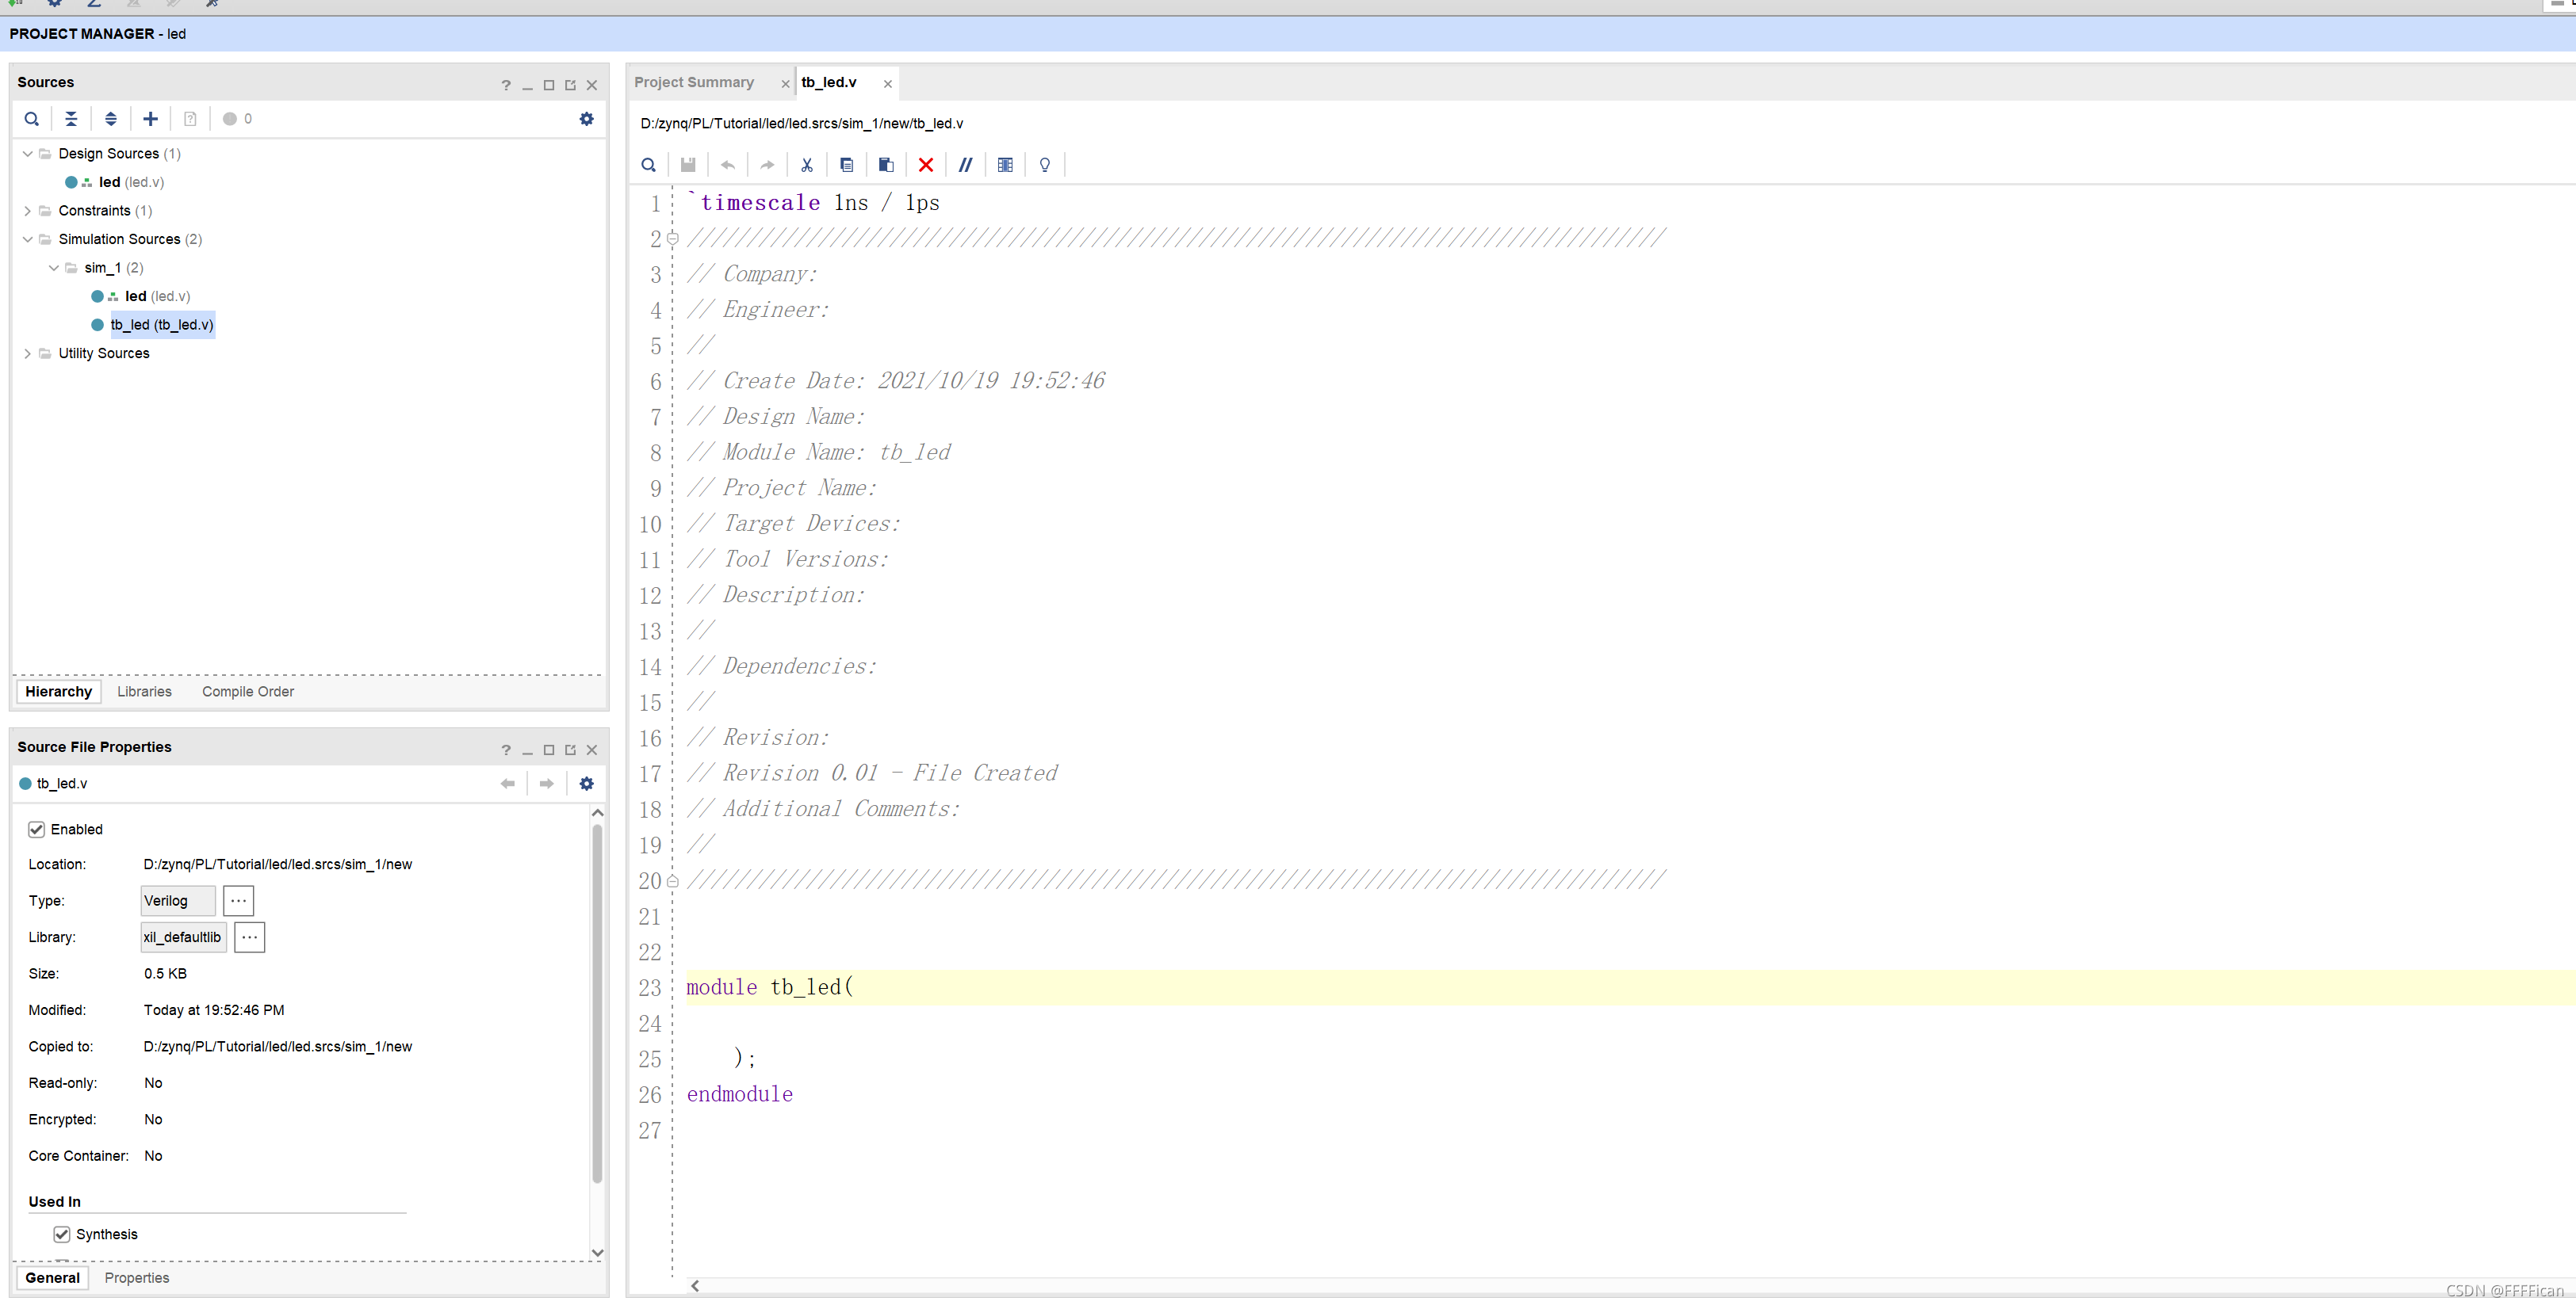Expand all in Sources panel

[x=111, y=119]
